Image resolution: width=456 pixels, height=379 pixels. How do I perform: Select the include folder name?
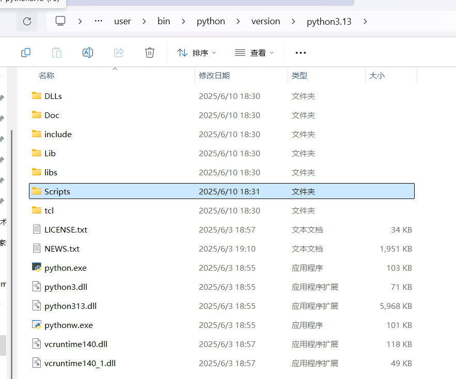tap(58, 134)
